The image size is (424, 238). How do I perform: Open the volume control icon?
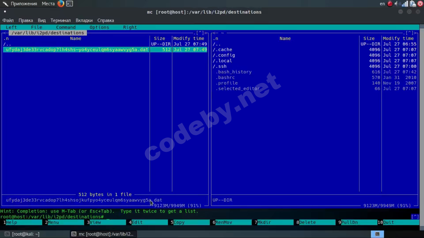[397, 4]
